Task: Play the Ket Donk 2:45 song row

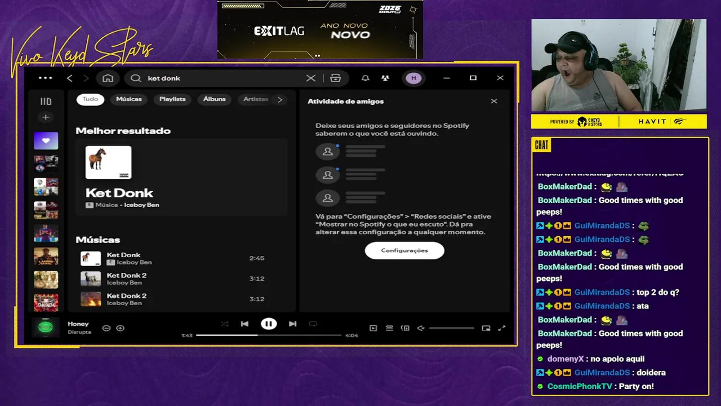Action: pyautogui.click(x=181, y=258)
